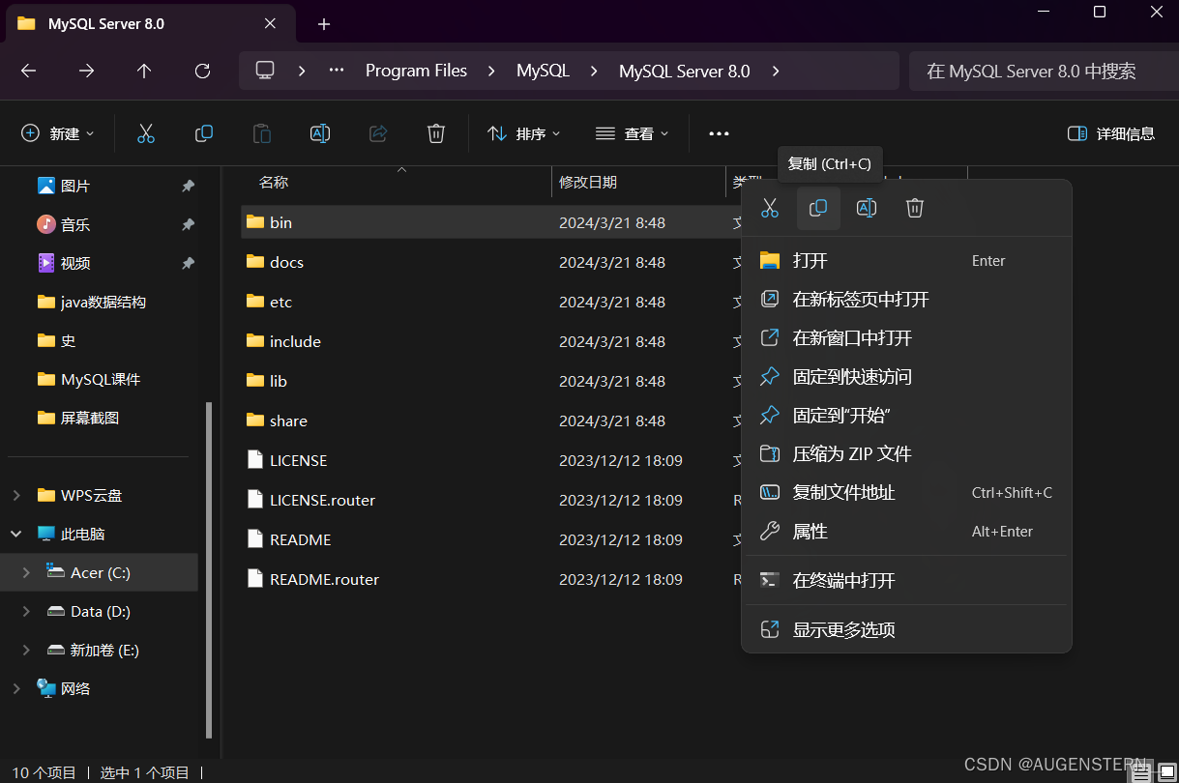The image size is (1179, 783).
Task: Choose 复制文件地址
Action: click(x=906, y=492)
